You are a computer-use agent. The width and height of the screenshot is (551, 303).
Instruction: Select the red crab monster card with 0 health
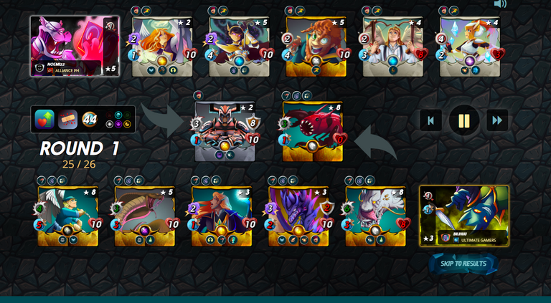click(312, 132)
